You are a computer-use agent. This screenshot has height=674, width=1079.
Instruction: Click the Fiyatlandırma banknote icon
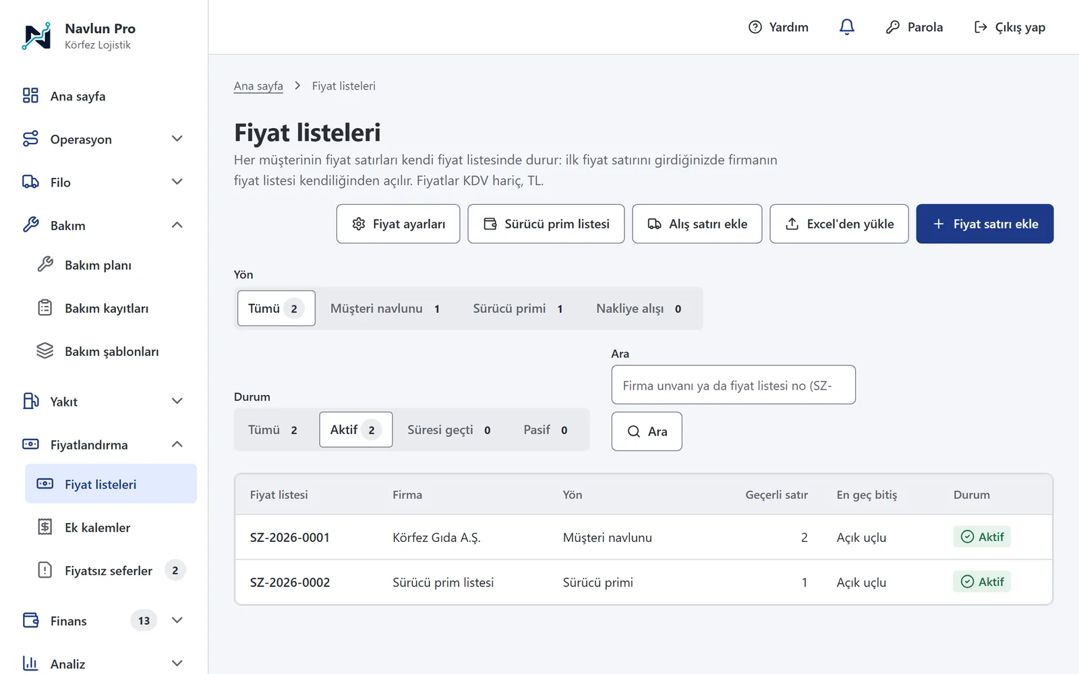(30, 444)
